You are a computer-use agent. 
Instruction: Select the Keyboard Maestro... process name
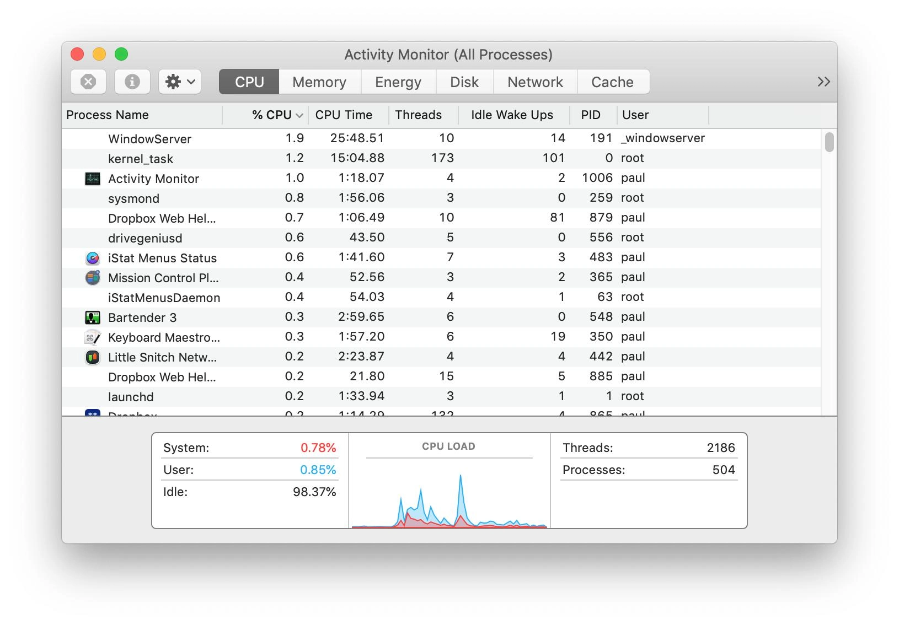coord(164,337)
